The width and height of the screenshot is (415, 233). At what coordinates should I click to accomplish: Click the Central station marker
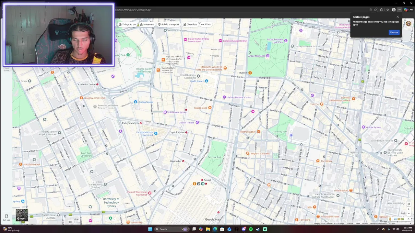point(202,180)
